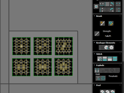Viewport: 124px width, 93px height.
Task: Collapse the Peel rollout
Action: click(94, 85)
